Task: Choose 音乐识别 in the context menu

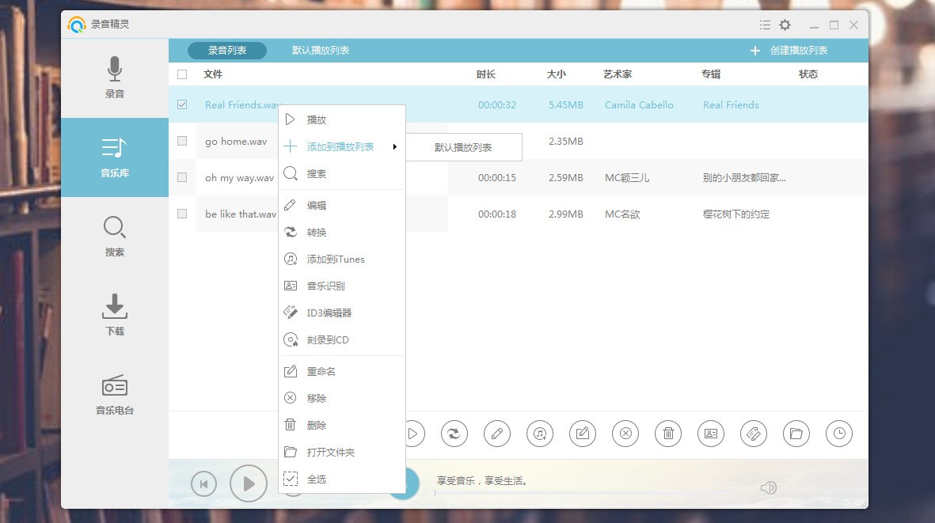Action: (x=342, y=286)
